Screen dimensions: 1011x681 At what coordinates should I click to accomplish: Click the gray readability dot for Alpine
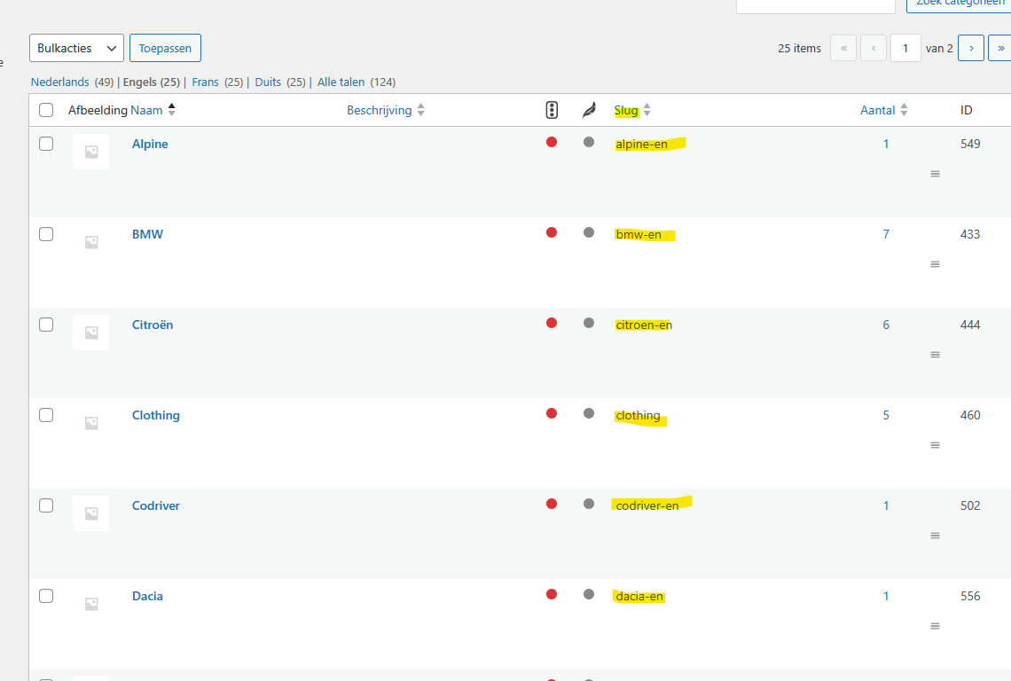589,142
